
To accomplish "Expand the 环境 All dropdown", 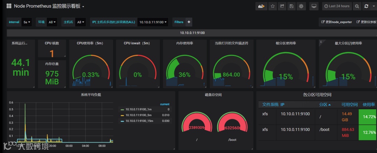I will coord(52,22).
